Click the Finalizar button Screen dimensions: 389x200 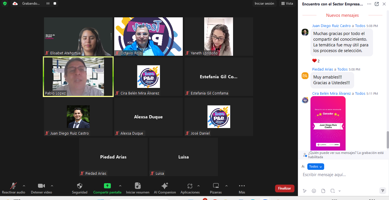[x=284, y=188]
